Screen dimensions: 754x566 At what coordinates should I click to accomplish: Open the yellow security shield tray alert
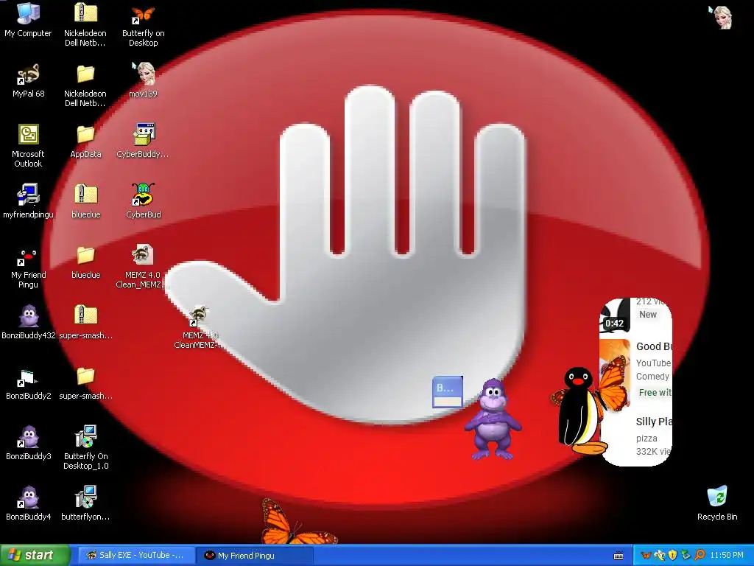tap(673, 556)
